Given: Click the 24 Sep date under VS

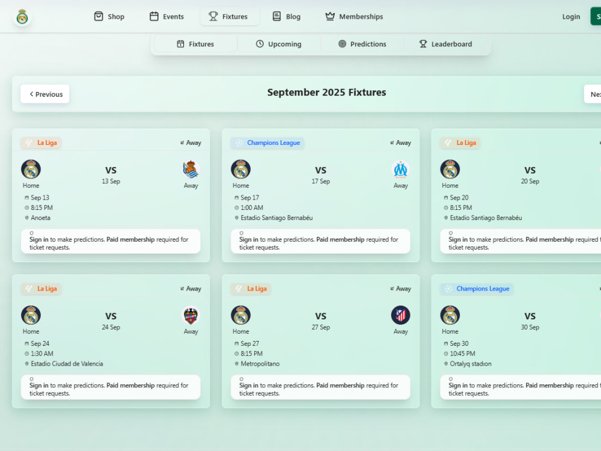Looking at the screenshot, I should (111, 327).
